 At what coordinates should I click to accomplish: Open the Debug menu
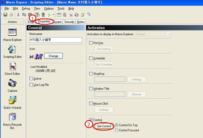click(x=26, y=8)
